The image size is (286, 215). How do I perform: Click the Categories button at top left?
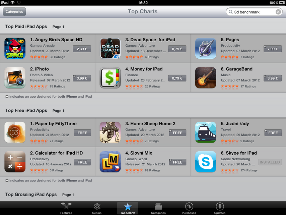tap(14, 12)
